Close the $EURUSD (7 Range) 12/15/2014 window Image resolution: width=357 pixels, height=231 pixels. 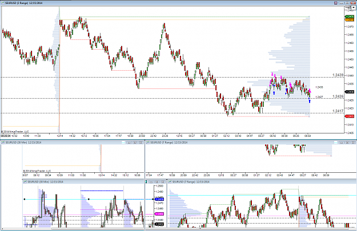point(353,143)
